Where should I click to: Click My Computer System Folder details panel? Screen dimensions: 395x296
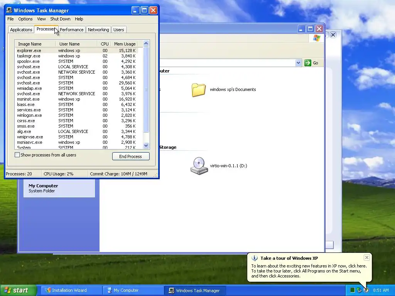tap(59, 188)
